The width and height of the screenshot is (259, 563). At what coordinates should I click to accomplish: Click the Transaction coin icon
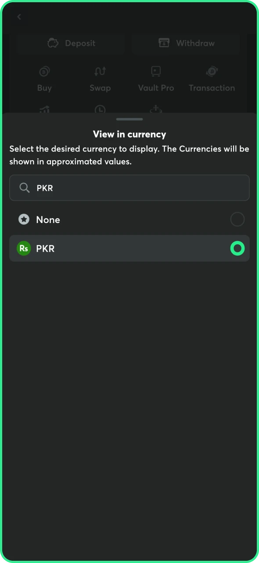pyautogui.click(x=212, y=71)
